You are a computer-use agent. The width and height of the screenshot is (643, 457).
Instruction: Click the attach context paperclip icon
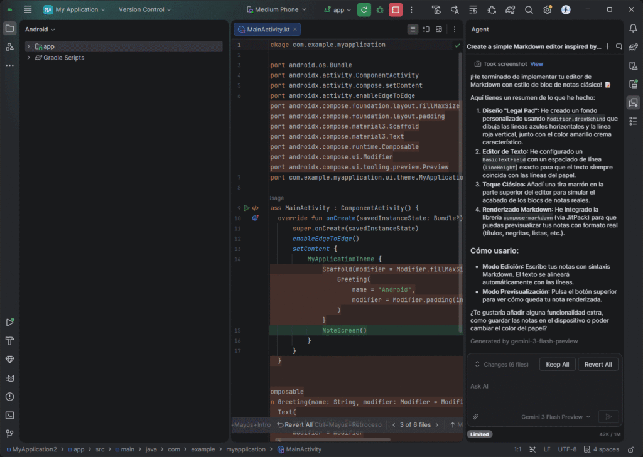[x=476, y=416]
